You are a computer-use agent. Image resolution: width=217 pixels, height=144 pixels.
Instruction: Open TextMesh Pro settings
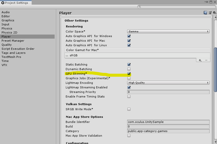[x=11, y=57]
